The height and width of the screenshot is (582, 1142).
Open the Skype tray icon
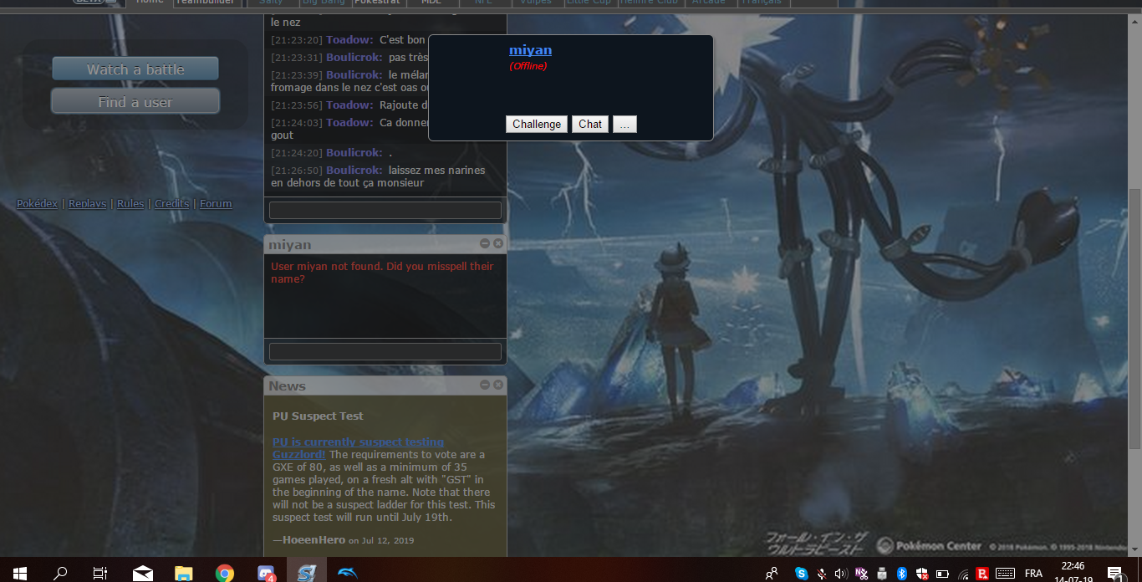tap(802, 574)
